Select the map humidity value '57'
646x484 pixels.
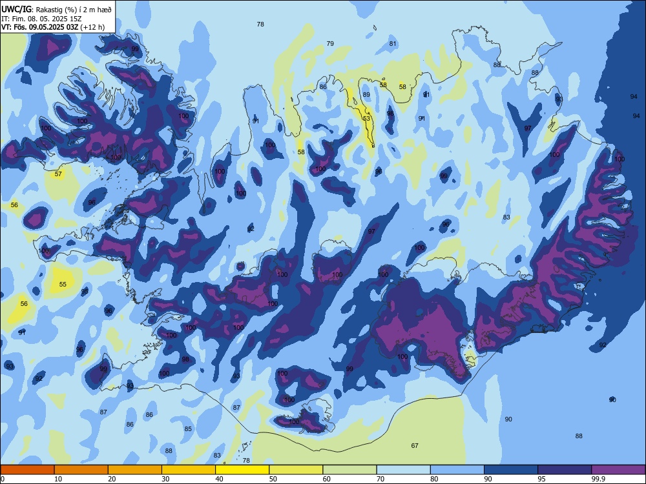pyautogui.click(x=58, y=174)
